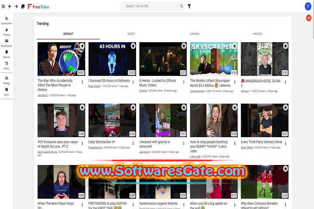
Task: Visit the Veritasium channel link
Action: [43, 95]
